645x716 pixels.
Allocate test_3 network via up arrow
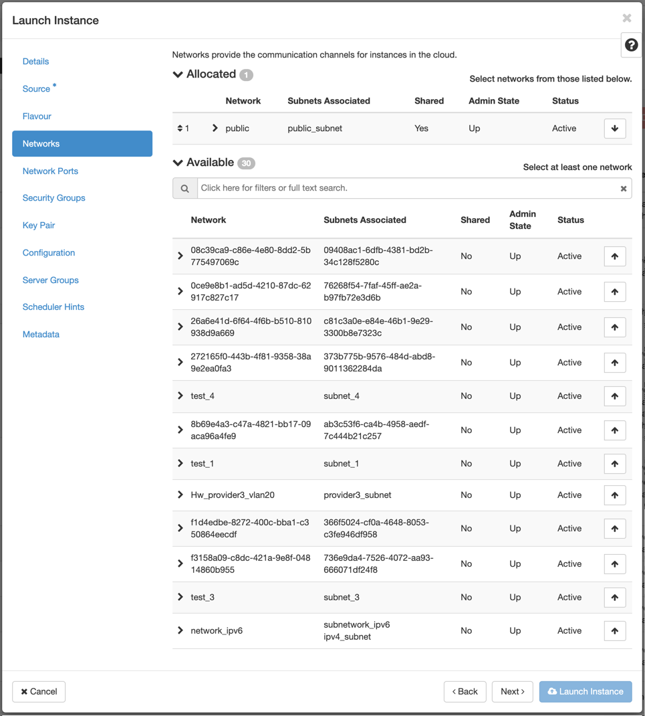click(x=614, y=598)
